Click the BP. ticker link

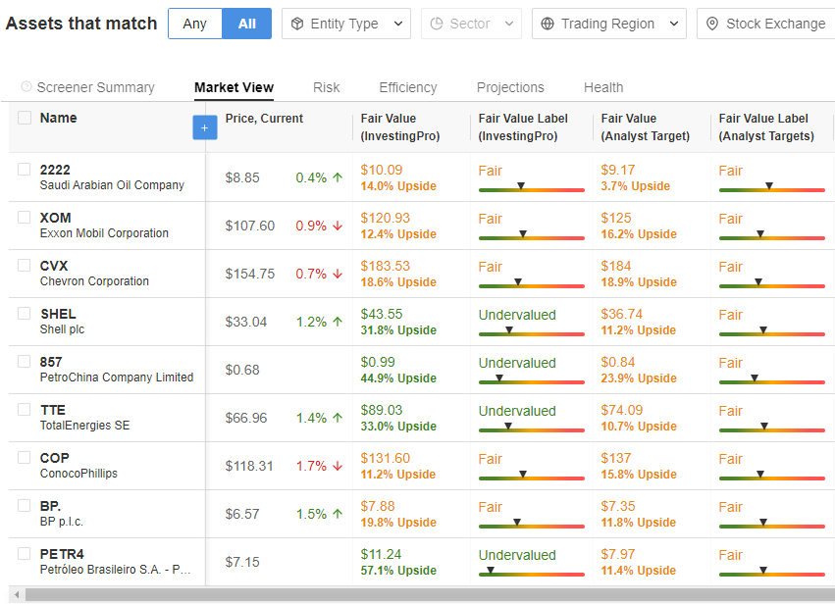tap(50, 506)
